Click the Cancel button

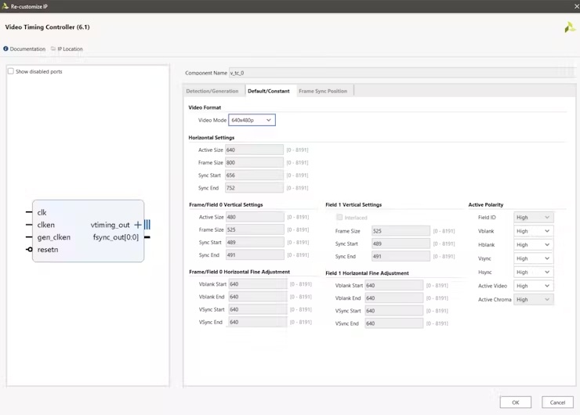click(557, 402)
